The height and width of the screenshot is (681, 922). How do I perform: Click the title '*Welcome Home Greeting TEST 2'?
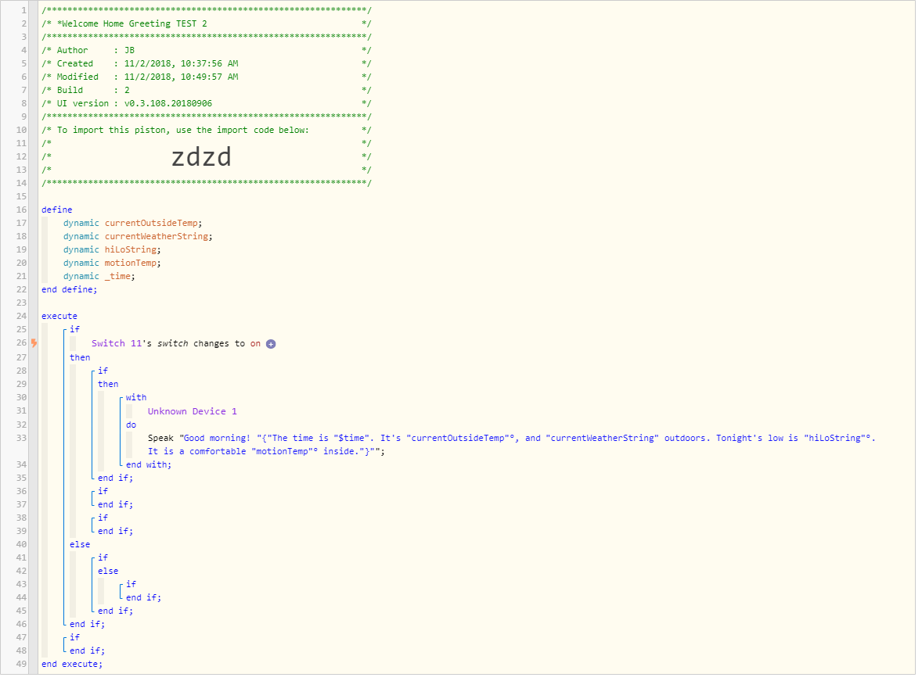pos(133,24)
